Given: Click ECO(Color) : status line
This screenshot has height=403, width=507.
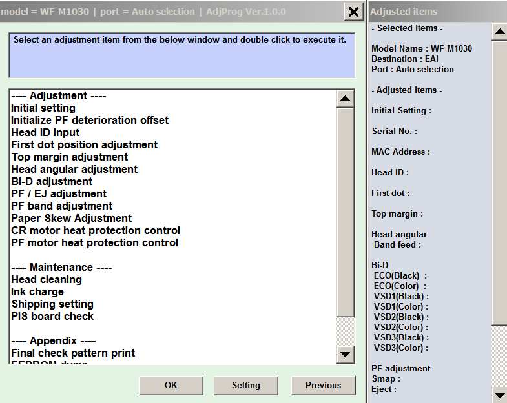Looking at the screenshot, I should pyautogui.click(x=400, y=286).
